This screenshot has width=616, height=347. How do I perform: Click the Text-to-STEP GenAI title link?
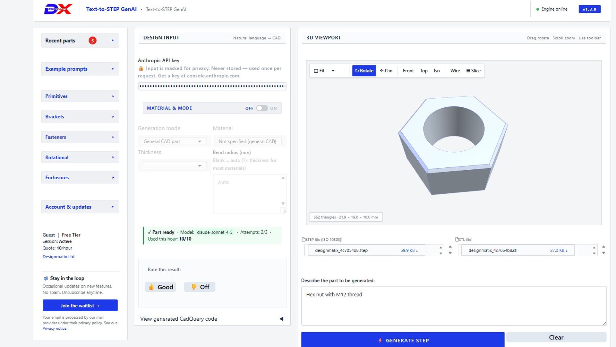(x=111, y=9)
